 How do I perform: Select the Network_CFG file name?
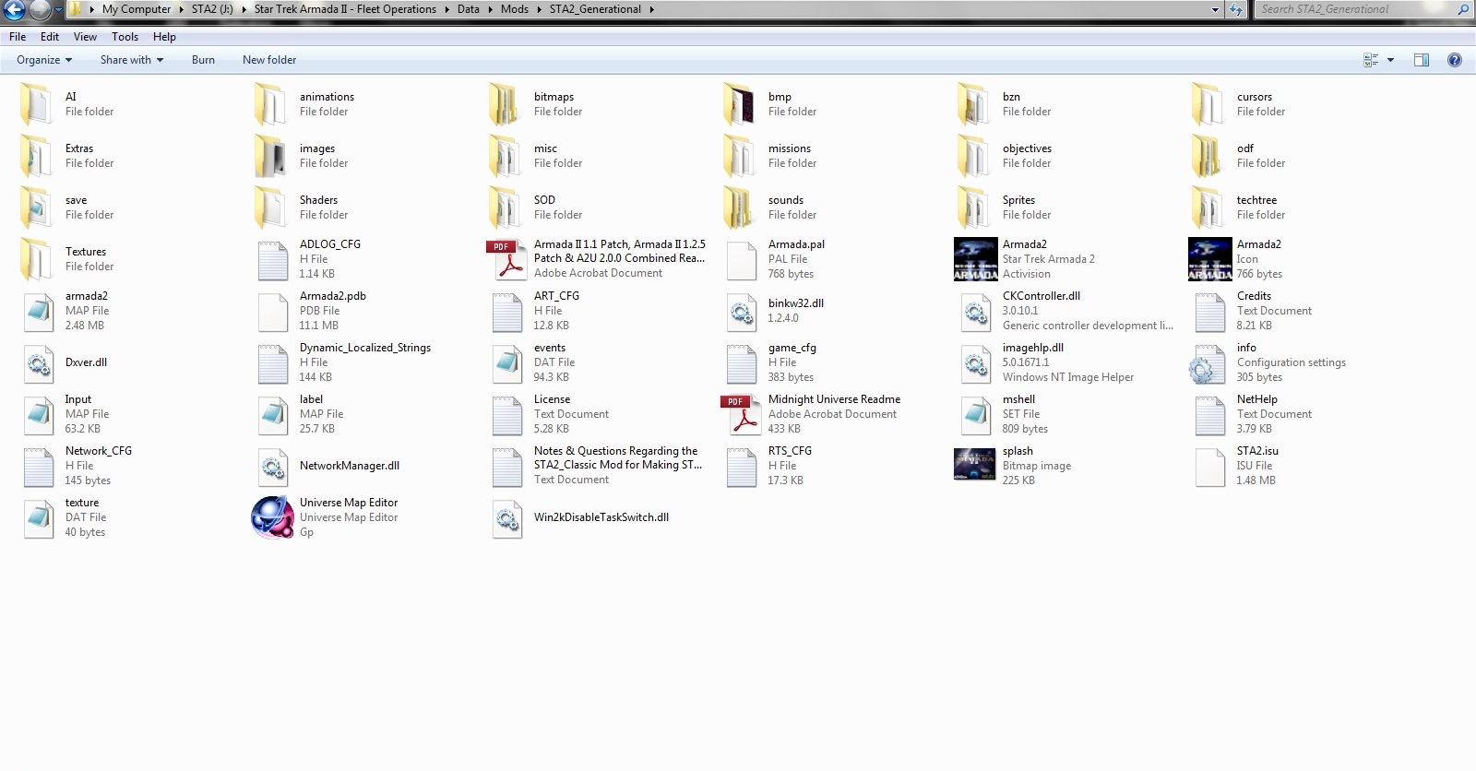pyautogui.click(x=99, y=451)
